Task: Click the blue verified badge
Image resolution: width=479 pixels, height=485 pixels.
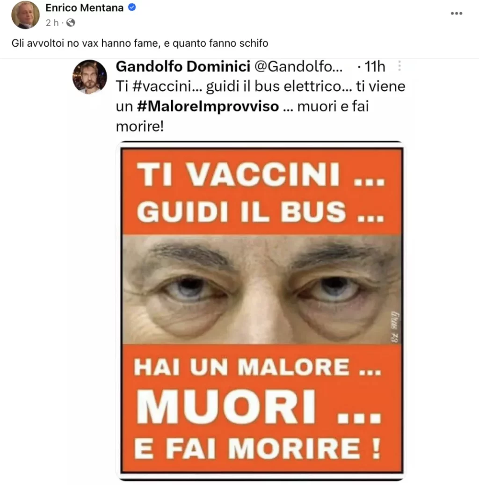Action: tap(132, 7)
